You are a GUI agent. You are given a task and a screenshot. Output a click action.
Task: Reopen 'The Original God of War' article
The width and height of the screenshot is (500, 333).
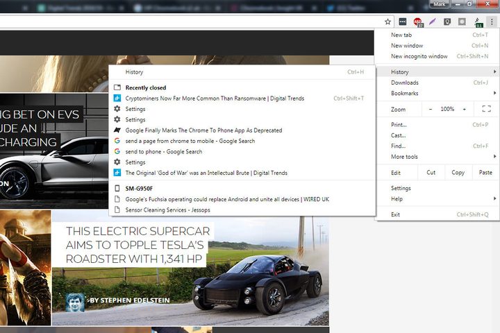[x=242, y=173]
